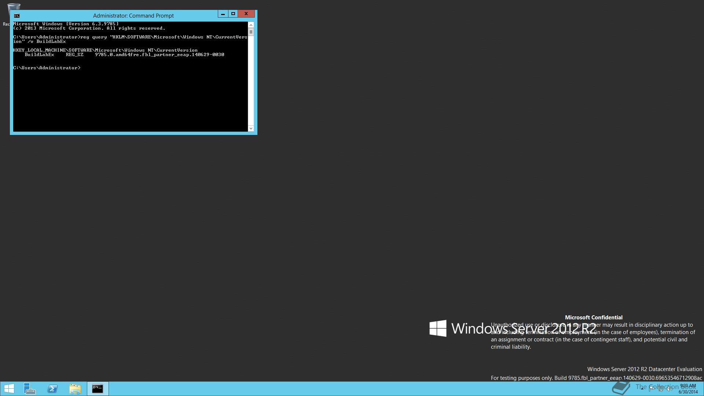Viewport: 704px width, 396px height.
Task: Click the 'Microsoft Confidential' desktop heading
Action: 594,318
